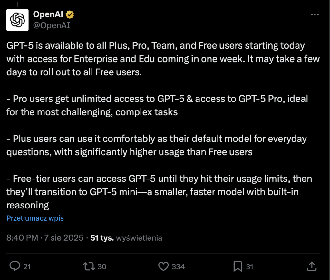
Task: Open the three-dot more options menu
Action: (x=315, y=15)
